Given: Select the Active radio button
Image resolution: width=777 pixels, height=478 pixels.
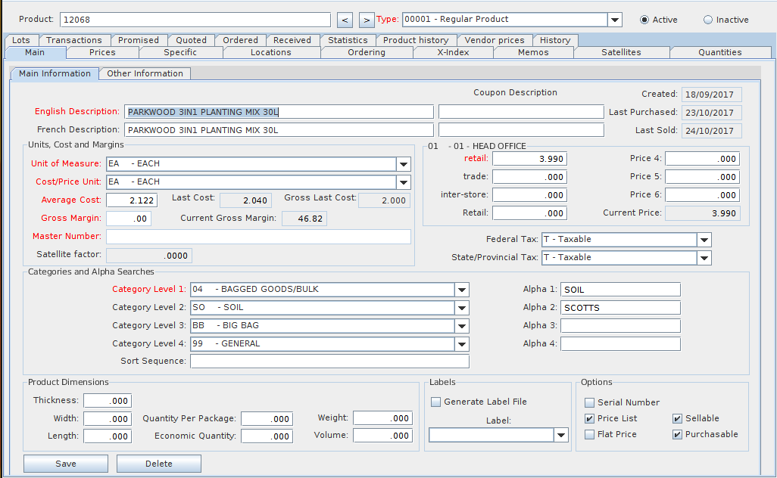Looking at the screenshot, I should click(644, 20).
